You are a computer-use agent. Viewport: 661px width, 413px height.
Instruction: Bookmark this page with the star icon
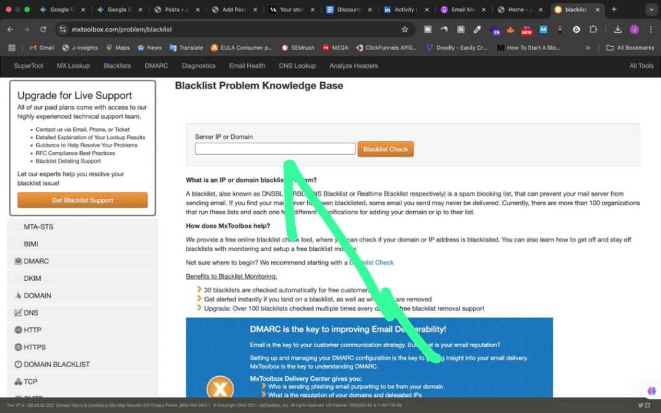(405, 30)
